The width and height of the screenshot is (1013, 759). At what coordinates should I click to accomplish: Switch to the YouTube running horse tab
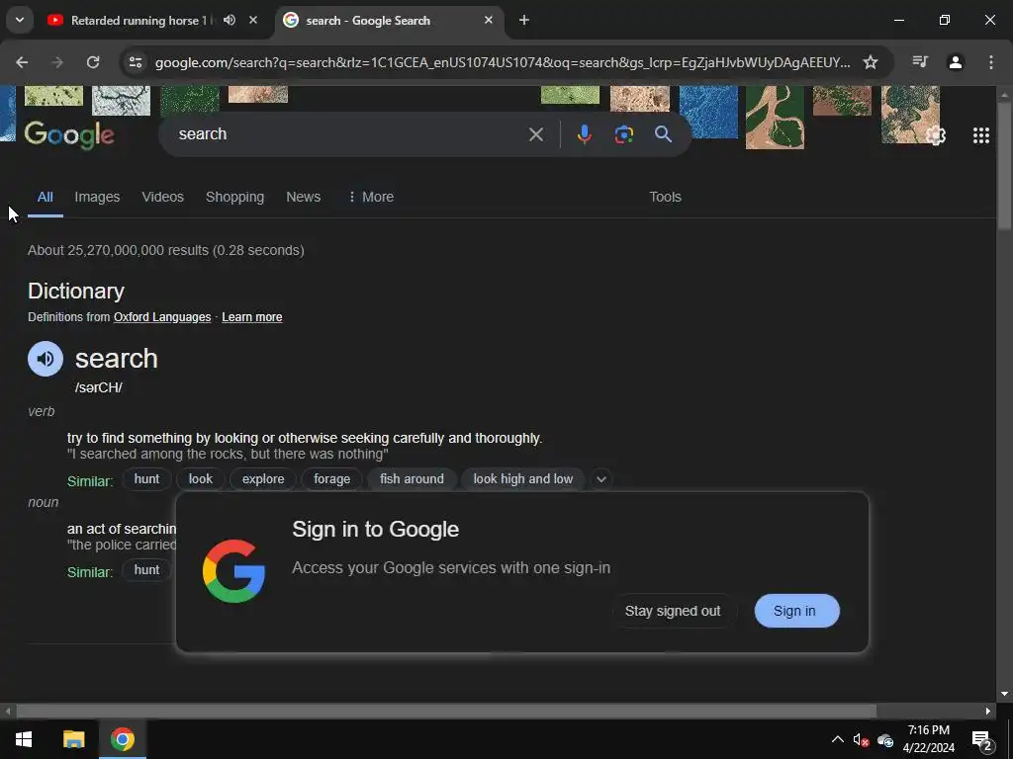tap(138, 20)
